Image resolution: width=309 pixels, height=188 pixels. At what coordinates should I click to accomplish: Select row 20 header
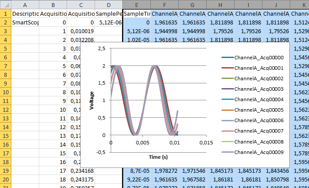[x=5, y=179]
